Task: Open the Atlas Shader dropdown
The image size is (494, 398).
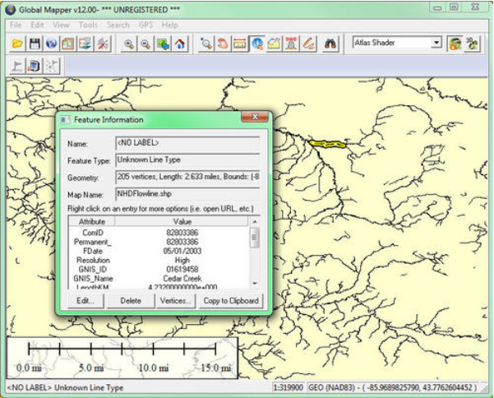Action: coord(436,42)
